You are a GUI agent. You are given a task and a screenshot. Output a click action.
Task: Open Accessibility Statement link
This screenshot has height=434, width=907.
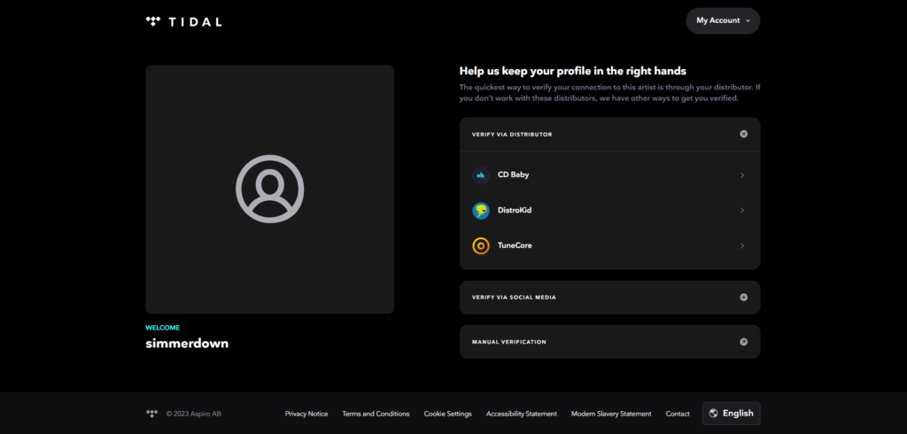point(522,414)
